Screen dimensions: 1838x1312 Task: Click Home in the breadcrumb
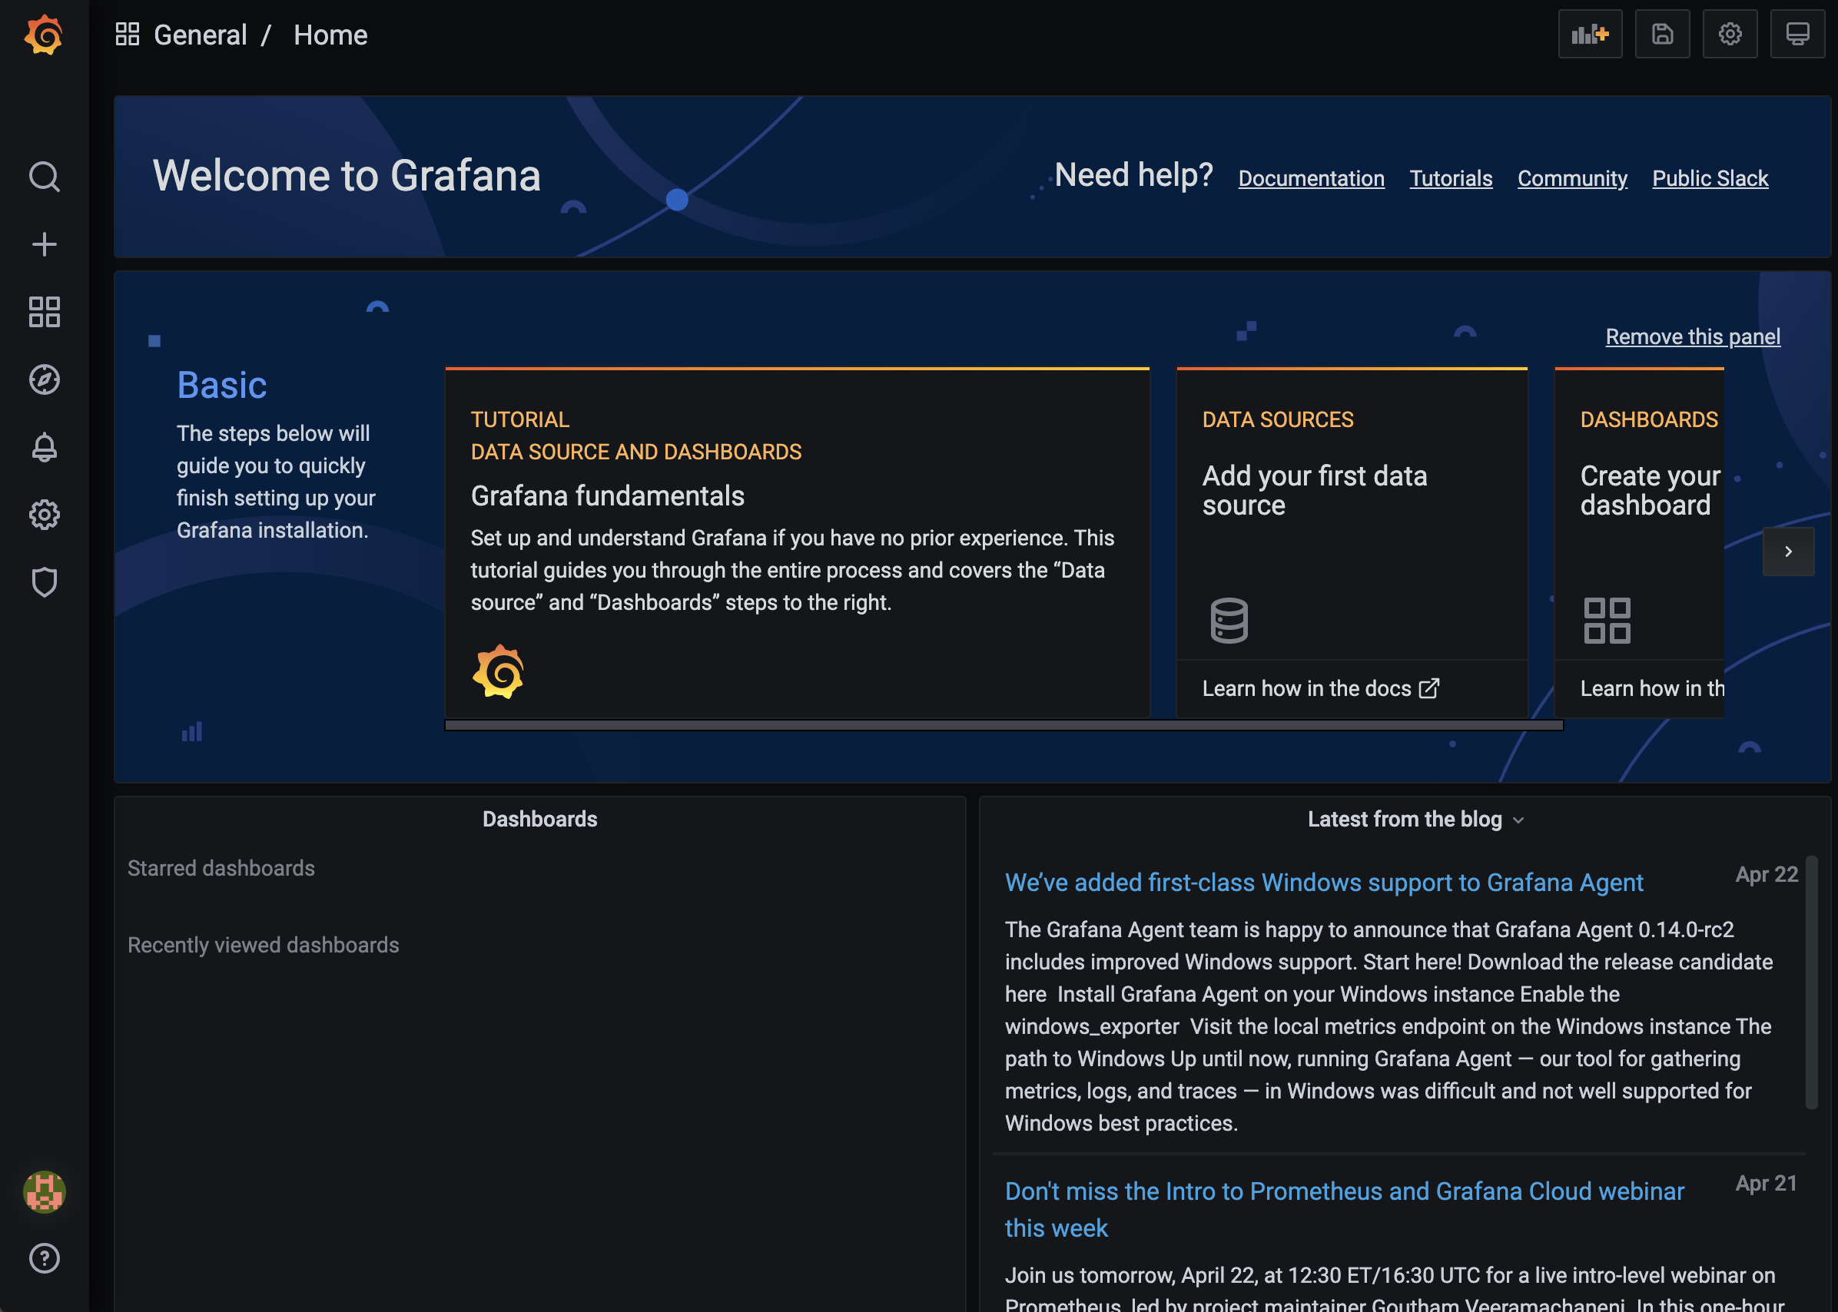pyautogui.click(x=330, y=35)
